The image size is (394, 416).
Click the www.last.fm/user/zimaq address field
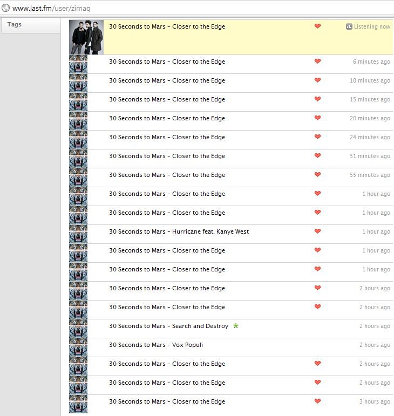click(x=51, y=8)
